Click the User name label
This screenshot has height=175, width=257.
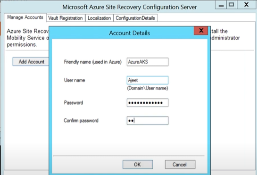[75, 80]
